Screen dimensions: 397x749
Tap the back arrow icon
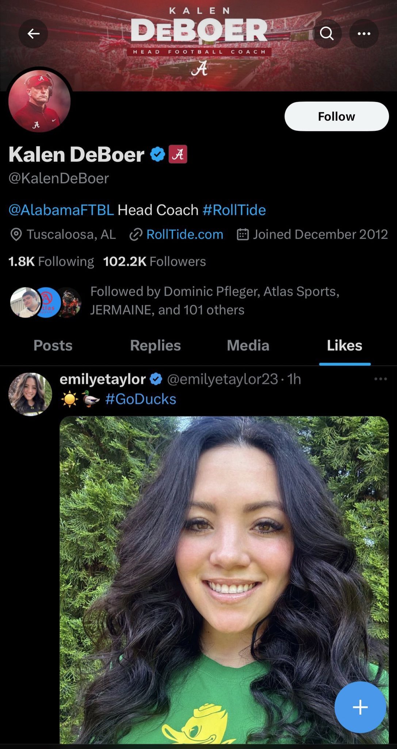[33, 34]
